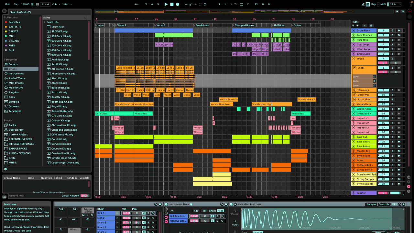This screenshot has width=414, height=233.
Task: Toggle the Automation Arm icon
Action: (191, 4)
